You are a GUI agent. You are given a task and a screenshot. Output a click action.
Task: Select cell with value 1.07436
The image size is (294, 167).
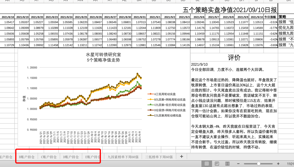click(x=66, y=34)
